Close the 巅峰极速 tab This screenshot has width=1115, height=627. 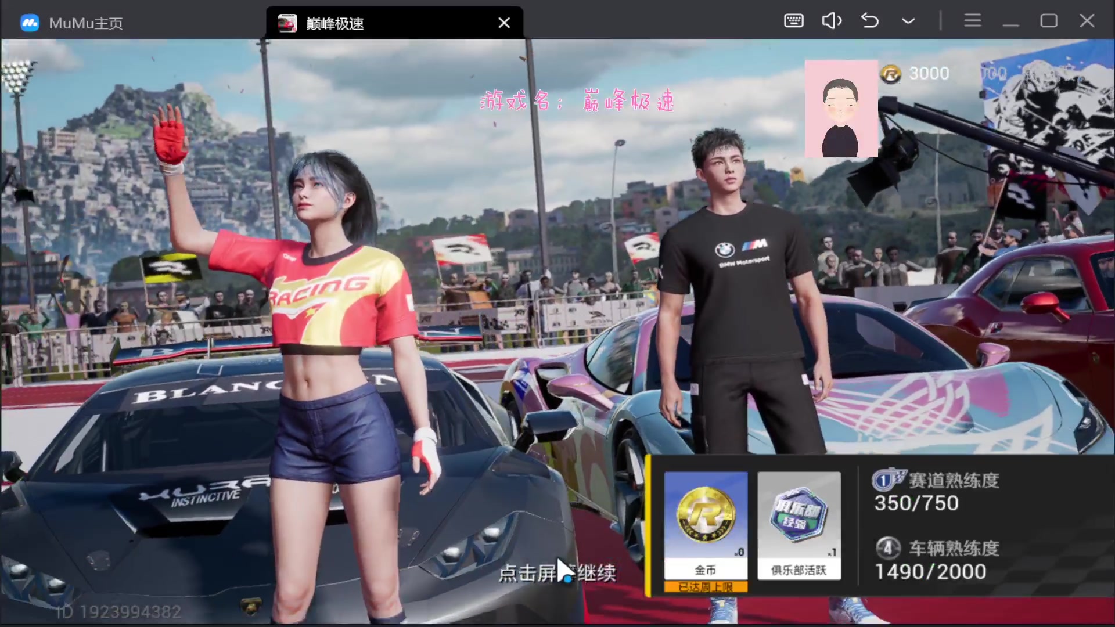[504, 23]
